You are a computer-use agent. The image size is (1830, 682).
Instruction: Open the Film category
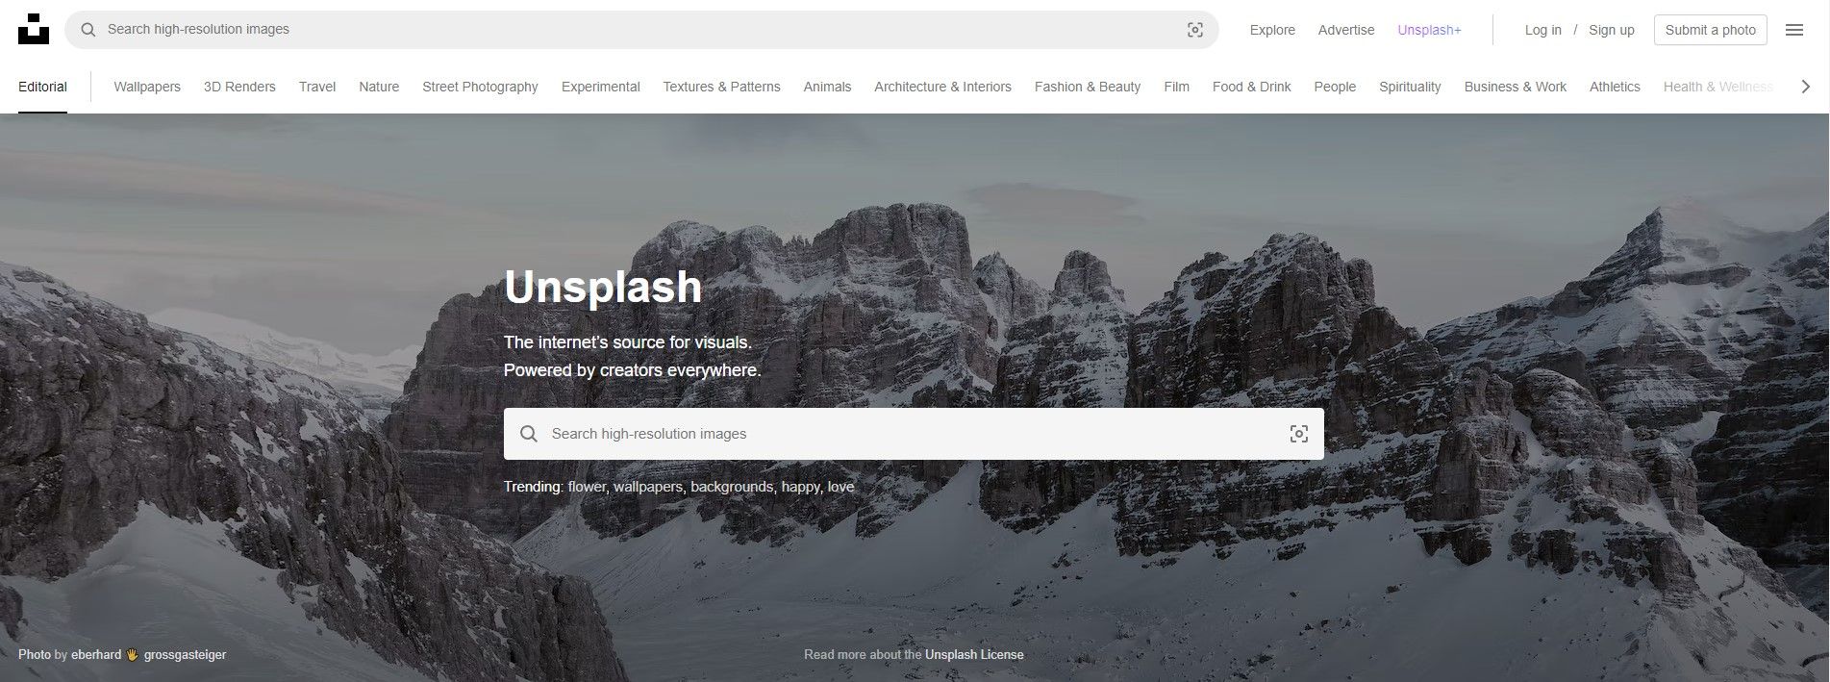point(1176,87)
